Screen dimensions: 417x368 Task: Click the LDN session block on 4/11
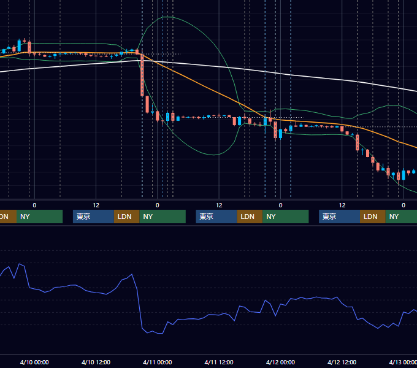250,217
